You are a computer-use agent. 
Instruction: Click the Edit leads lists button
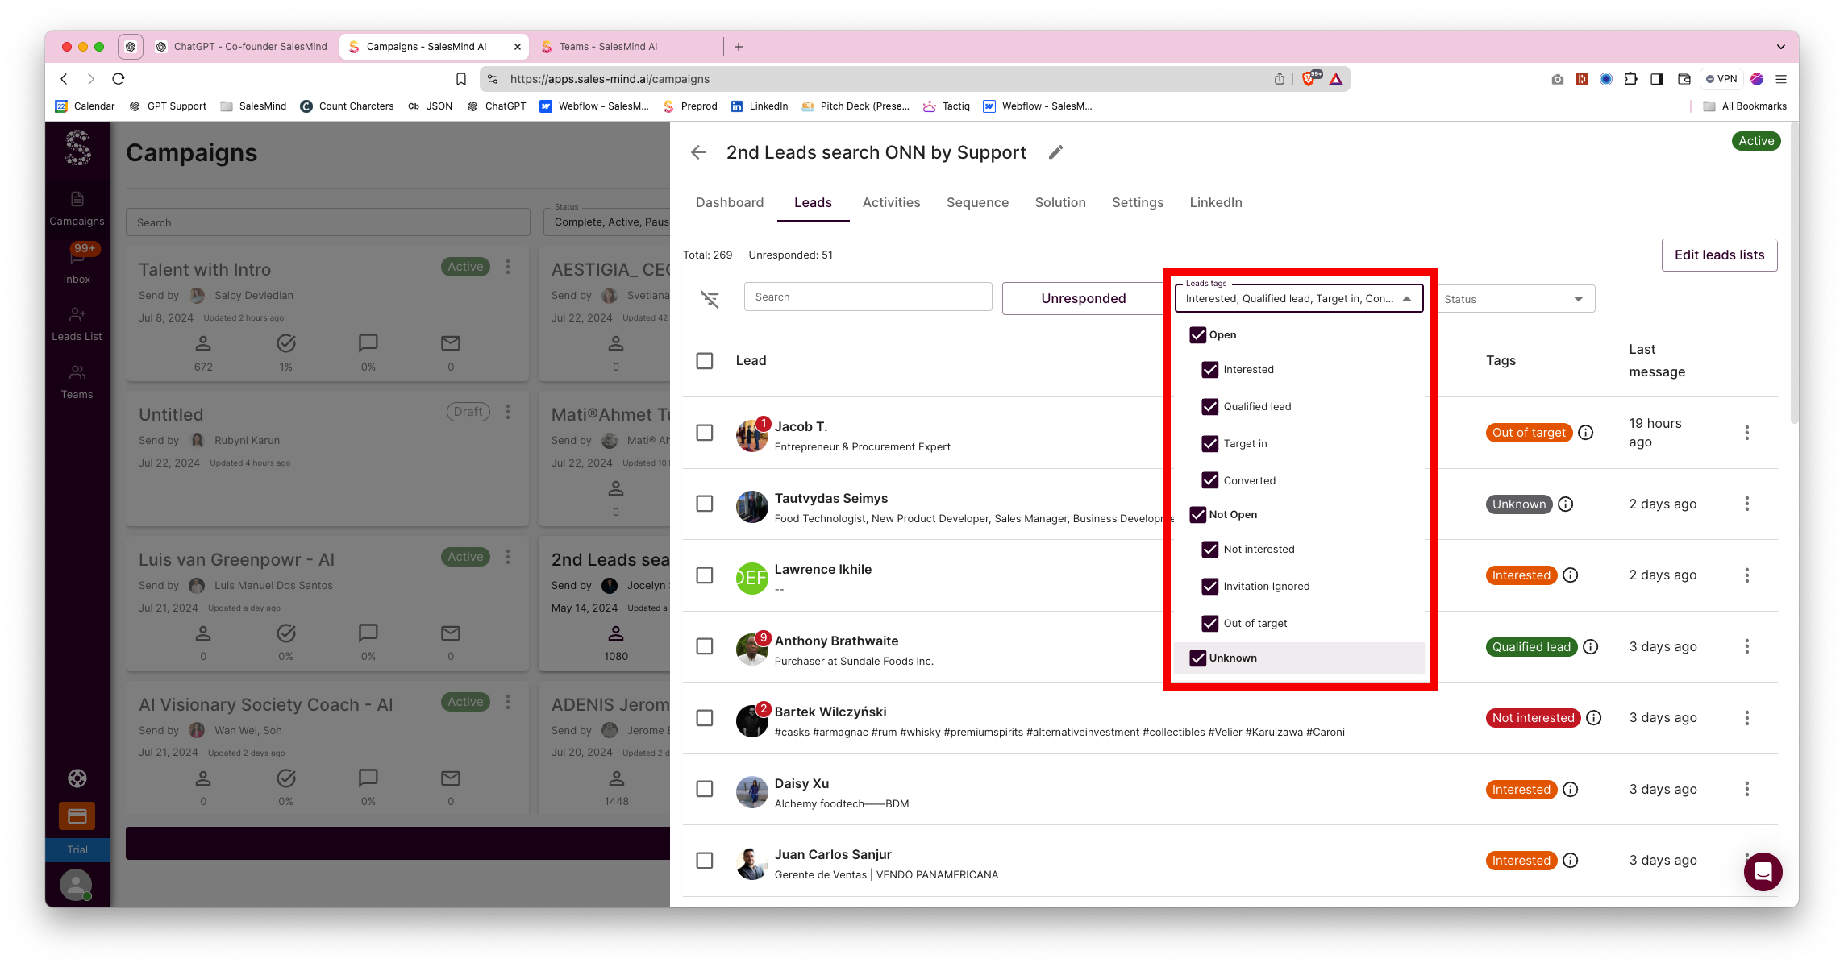[x=1719, y=255]
